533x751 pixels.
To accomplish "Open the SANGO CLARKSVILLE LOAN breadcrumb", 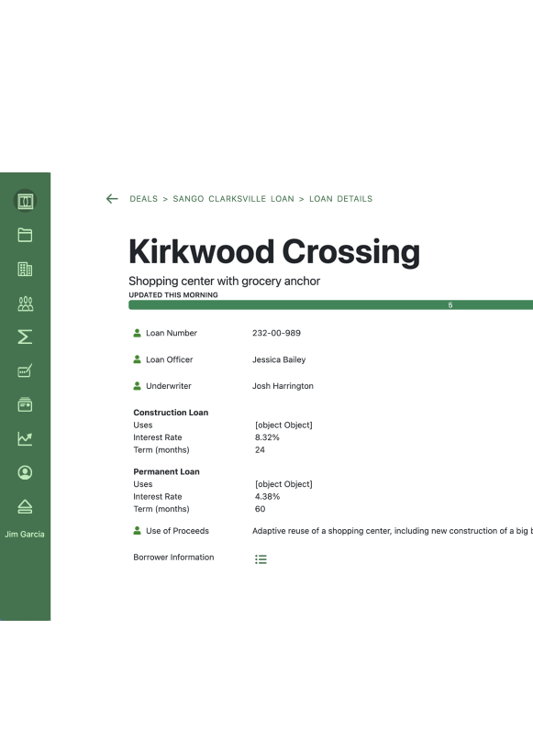I will pyautogui.click(x=233, y=199).
